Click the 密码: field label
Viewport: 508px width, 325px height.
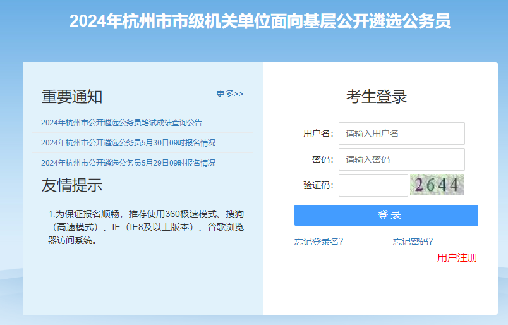[x=322, y=159]
